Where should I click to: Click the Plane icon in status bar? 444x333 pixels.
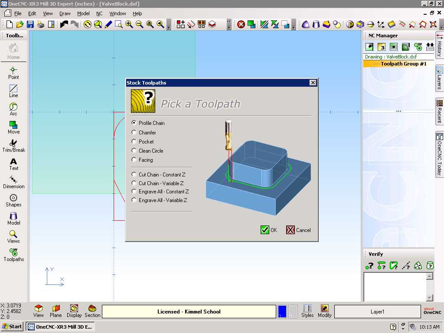[56, 311]
